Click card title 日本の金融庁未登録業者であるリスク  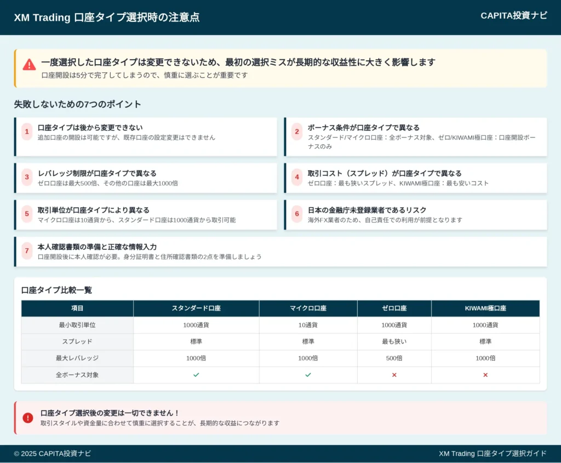367,210
